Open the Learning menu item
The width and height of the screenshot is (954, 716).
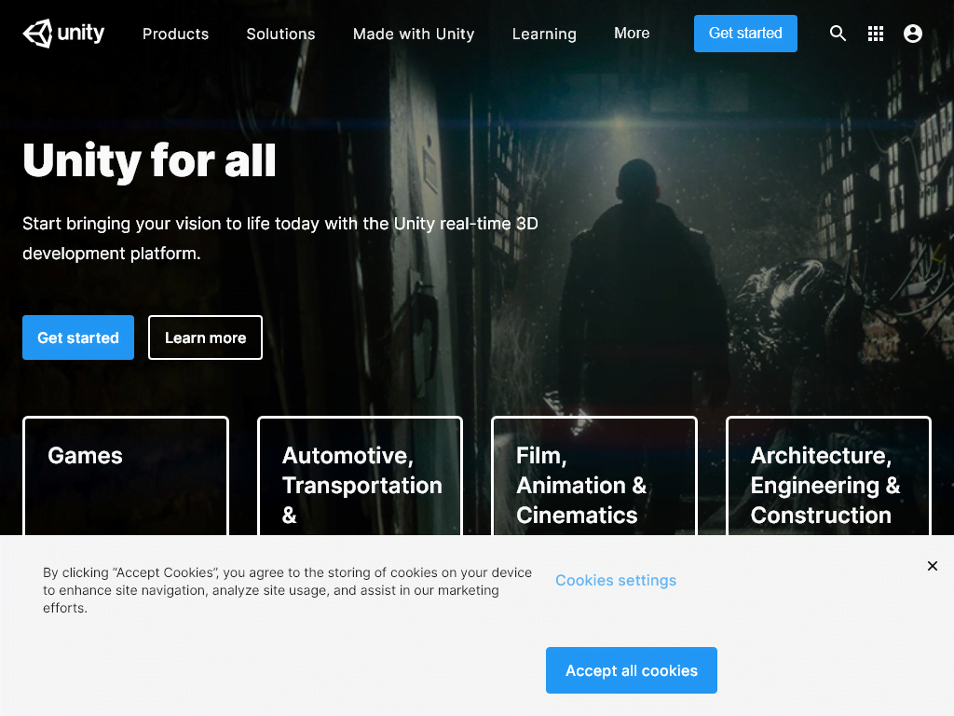pyautogui.click(x=544, y=34)
